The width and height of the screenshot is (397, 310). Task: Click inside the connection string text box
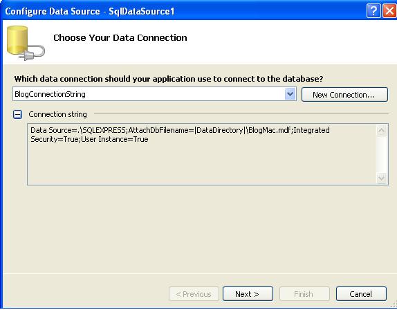click(202, 154)
